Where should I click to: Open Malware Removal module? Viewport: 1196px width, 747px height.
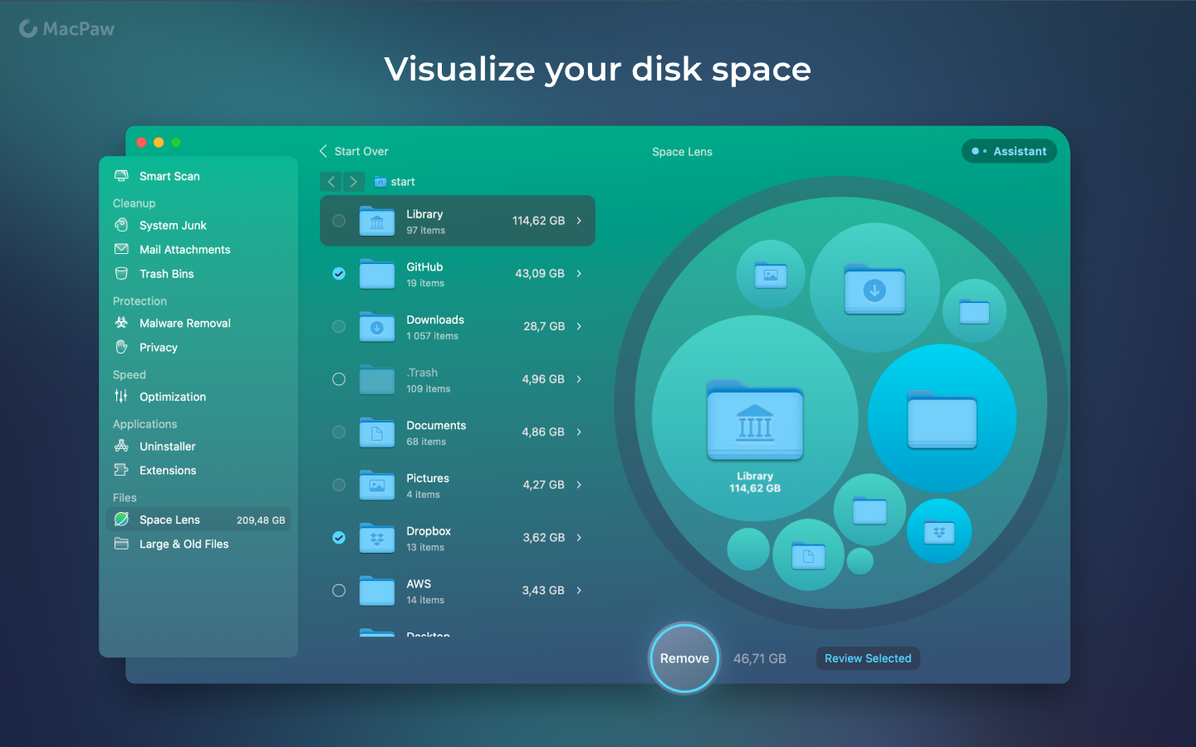pos(198,323)
